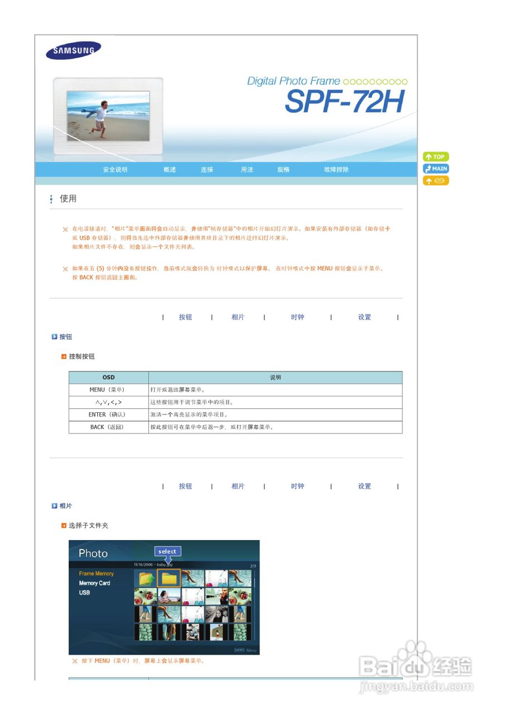505x715 pixels.
Task: Select 规格 from the top navigation
Action: pyautogui.click(x=285, y=169)
